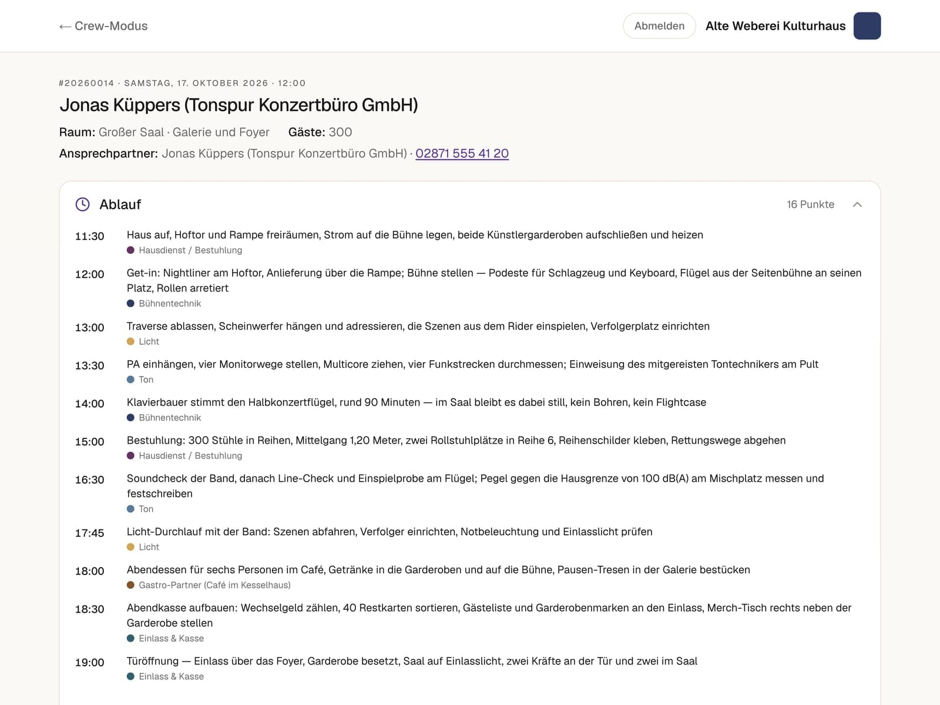Click the 'Abendkasse aufbauen: Wechselgeld zählen' entry

489,615
